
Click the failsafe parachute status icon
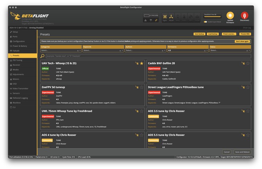151,20
